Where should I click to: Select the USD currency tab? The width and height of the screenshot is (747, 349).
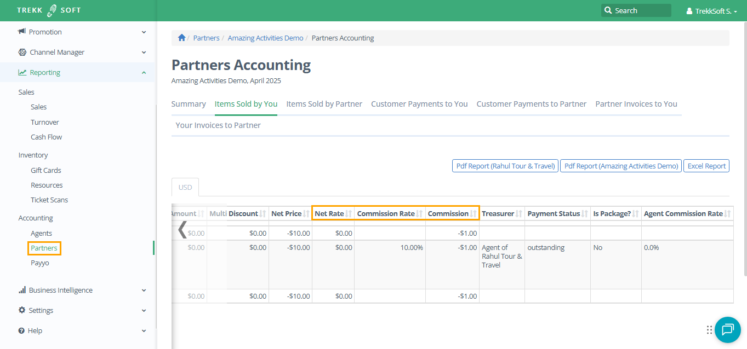(185, 187)
